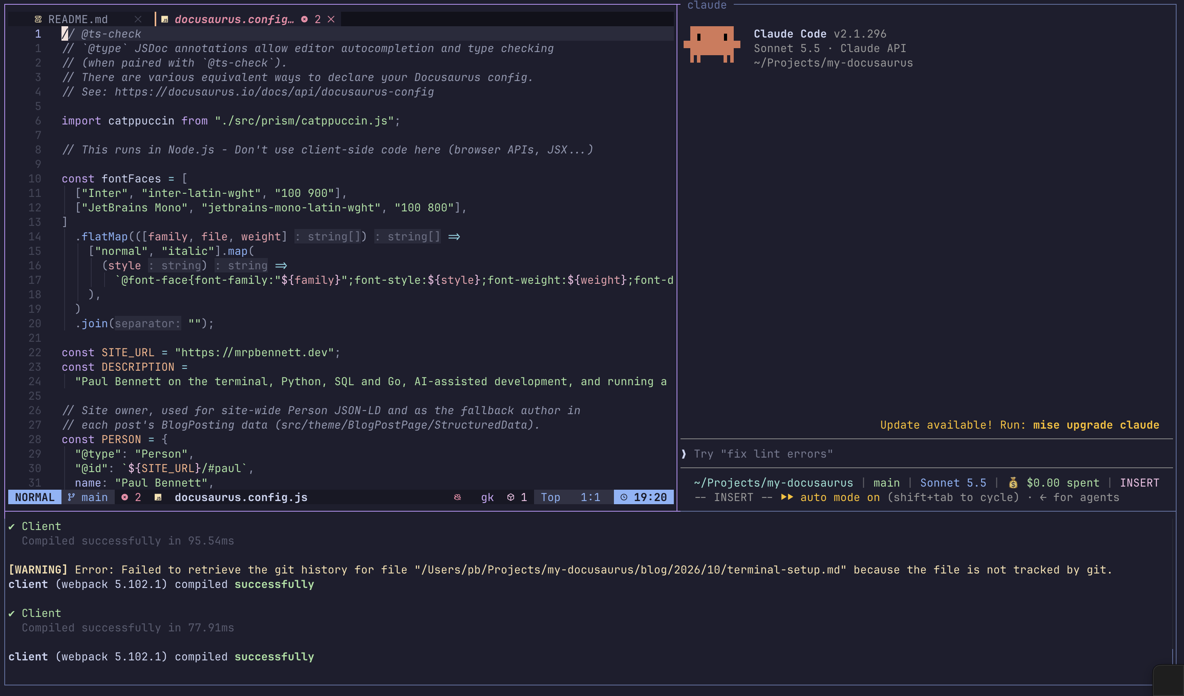
Task: Click the money bag icon in Claude status
Action: coord(1013,483)
